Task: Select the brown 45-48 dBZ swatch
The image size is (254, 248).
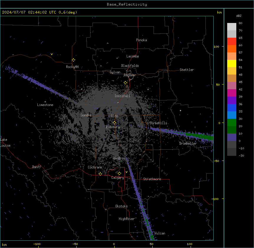Action: coord(232,78)
